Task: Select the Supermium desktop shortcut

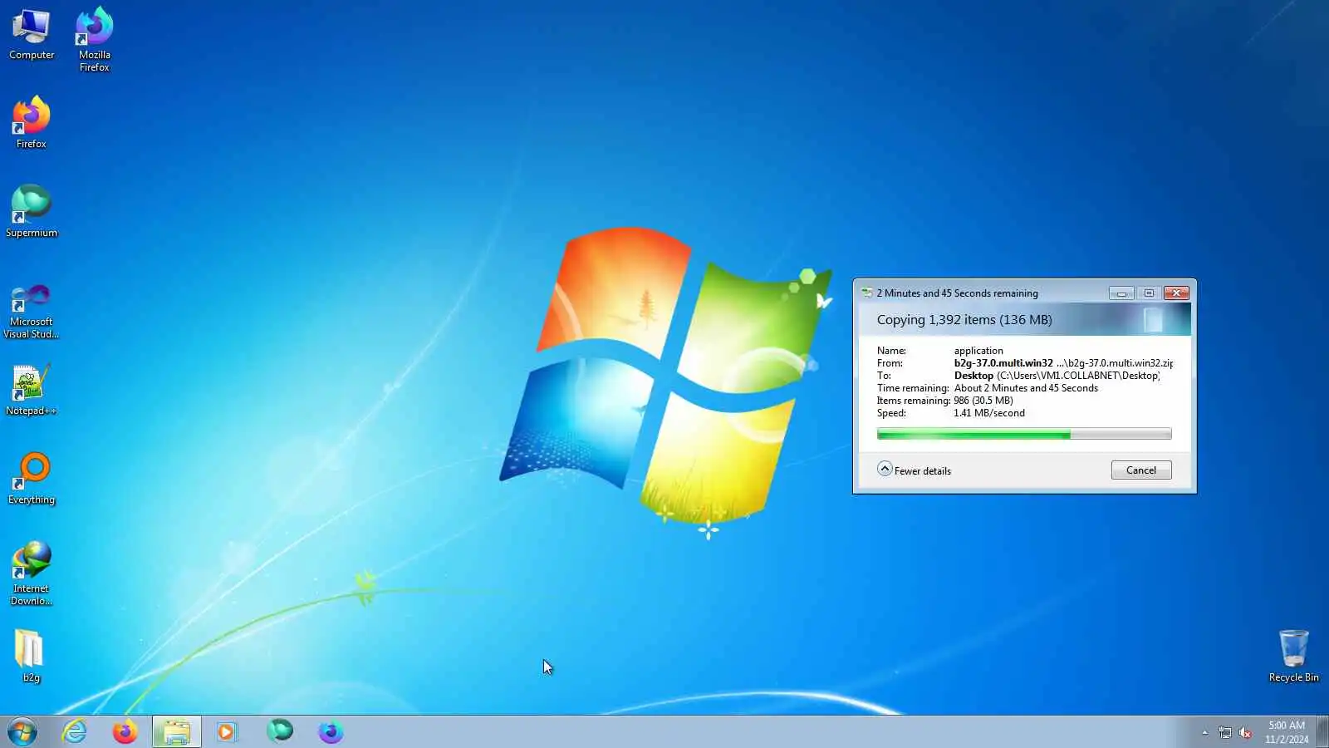Action: (x=32, y=211)
